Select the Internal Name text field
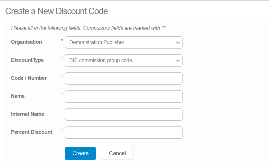Image resolution: width=269 pixels, height=166 pixels. 124,115
